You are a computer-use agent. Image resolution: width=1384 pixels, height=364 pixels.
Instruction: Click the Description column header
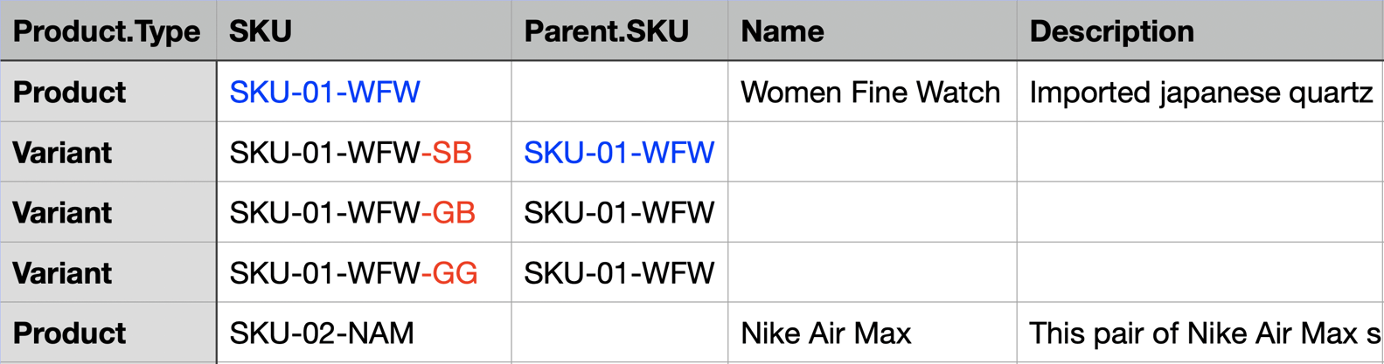tap(1111, 31)
